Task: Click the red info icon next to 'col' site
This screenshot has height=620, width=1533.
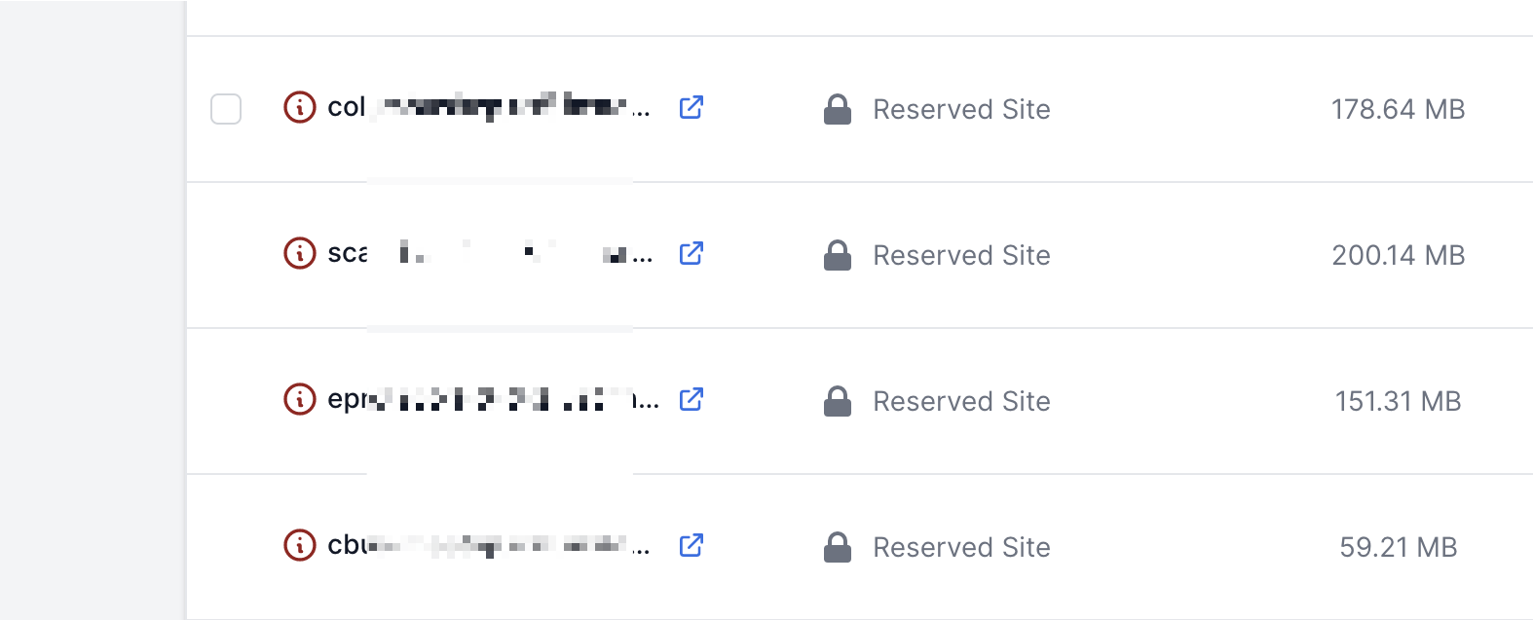Action: click(300, 107)
